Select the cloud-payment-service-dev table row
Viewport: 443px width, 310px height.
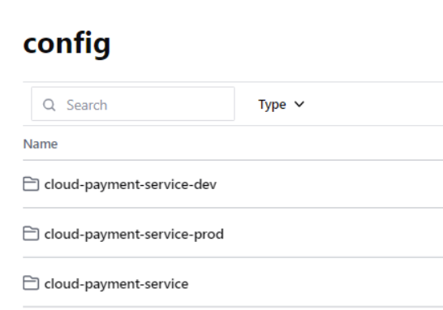point(233,184)
